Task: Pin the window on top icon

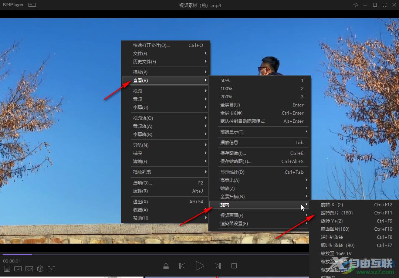Action: point(356,5)
